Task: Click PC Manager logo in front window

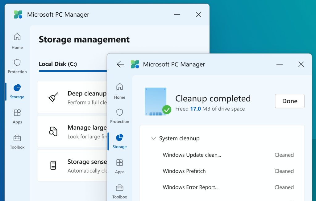Action: tap(135, 64)
